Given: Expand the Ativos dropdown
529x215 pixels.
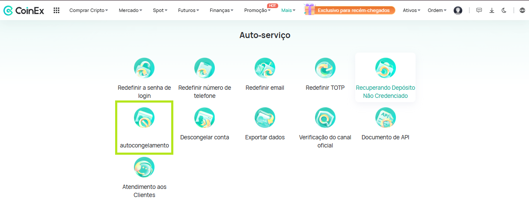Looking at the screenshot, I should click(x=412, y=10).
